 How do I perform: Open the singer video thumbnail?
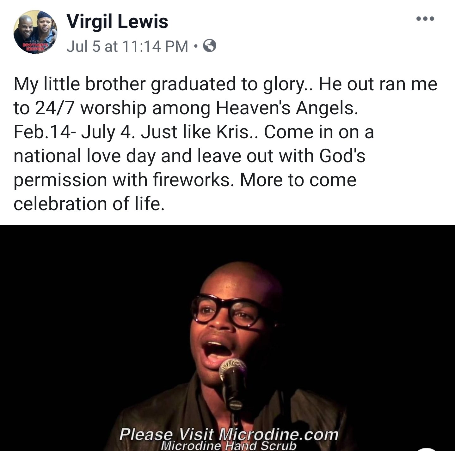(227, 338)
